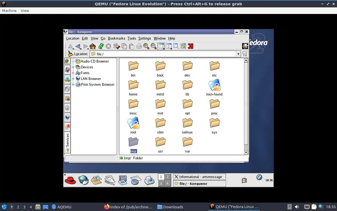
Task: Open the Services sidebar tab
Action: click(x=67, y=143)
